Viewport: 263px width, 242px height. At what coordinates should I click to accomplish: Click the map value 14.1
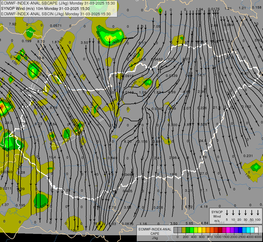[201, 75]
